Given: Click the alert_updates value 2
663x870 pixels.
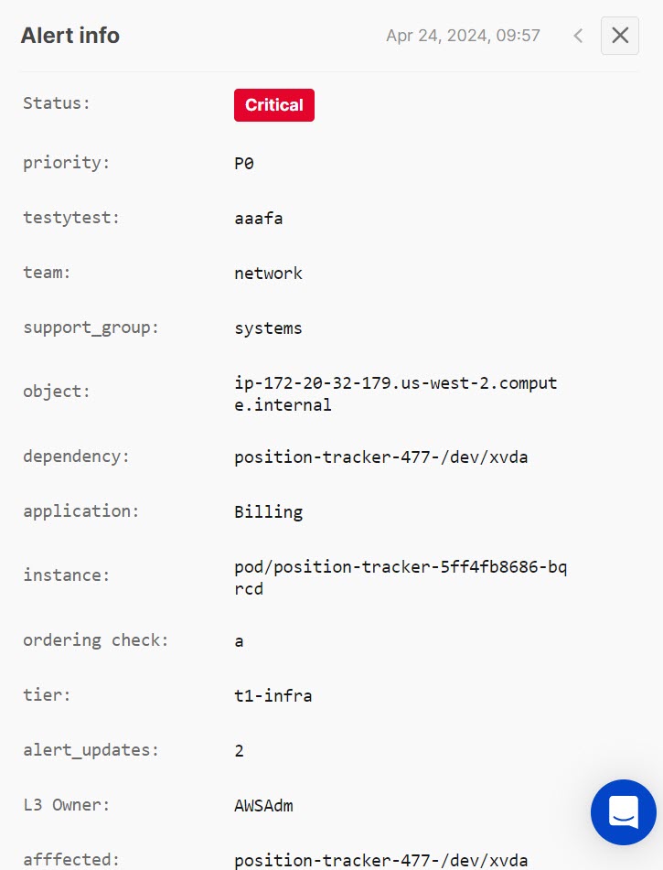Looking at the screenshot, I should [x=239, y=750].
